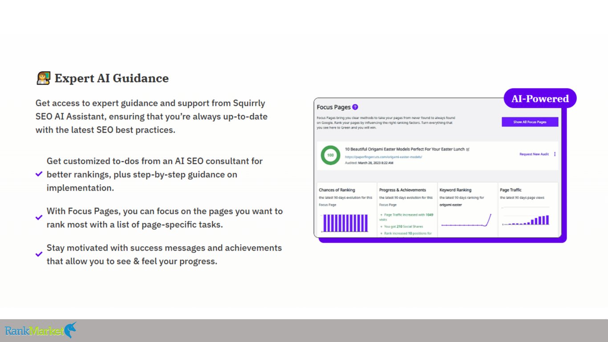Click the Stay motivated bullet text

coord(164,254)
